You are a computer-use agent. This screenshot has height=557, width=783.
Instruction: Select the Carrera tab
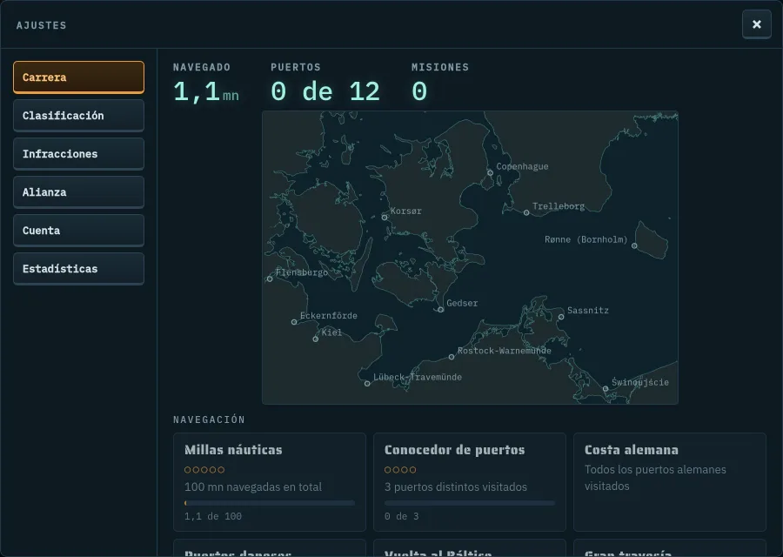click(x=78, y=77)
